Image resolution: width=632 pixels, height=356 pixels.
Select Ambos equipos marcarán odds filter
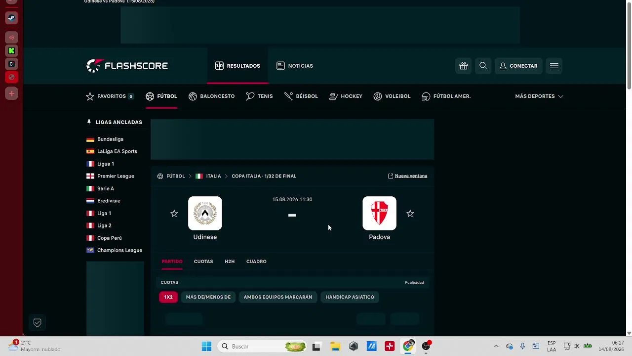pyautogui.click(x=278, y=297)
